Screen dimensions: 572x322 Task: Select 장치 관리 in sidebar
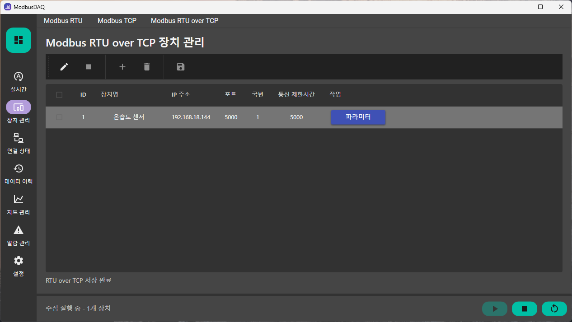pos(19,112)
